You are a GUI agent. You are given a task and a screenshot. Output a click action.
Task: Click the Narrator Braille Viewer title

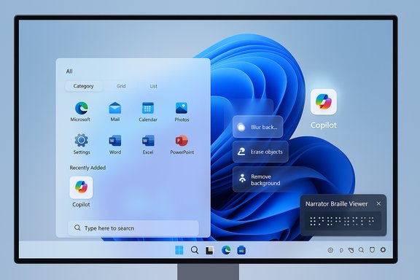[336, 204]
